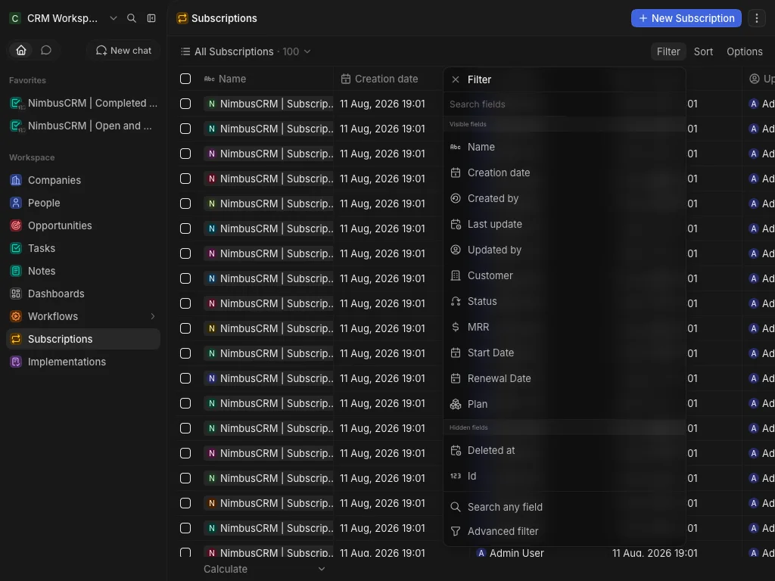The image size is (775, 581).
Task: Click the Advanced filter funnel icon
Action: click(456, 531)
